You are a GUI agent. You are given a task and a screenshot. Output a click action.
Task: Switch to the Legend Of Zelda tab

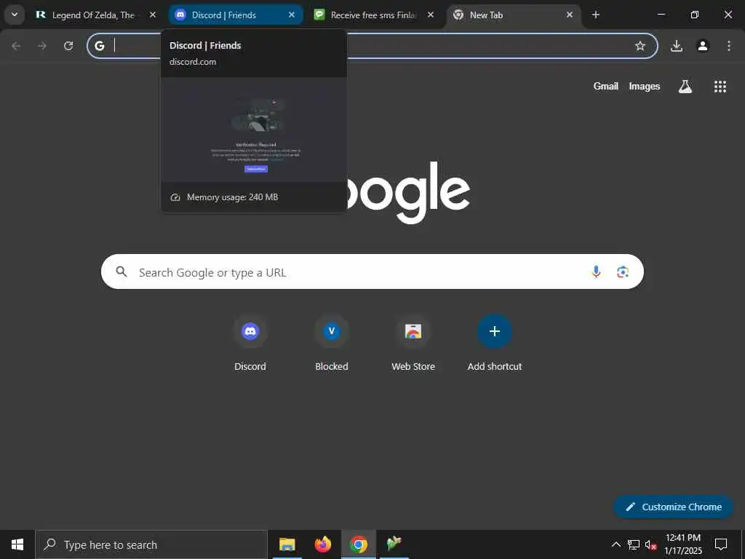coord(92,15)
